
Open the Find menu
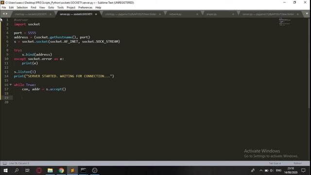[x=34, y=8]
